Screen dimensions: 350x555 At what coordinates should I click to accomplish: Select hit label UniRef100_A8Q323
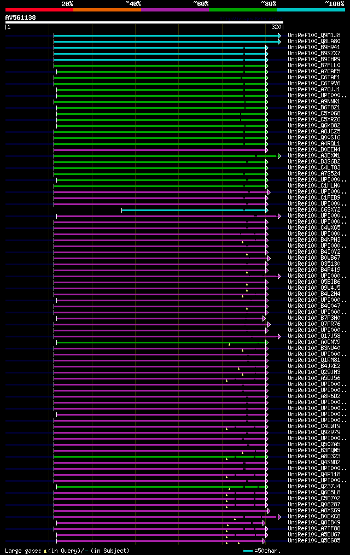coord(314,457)
